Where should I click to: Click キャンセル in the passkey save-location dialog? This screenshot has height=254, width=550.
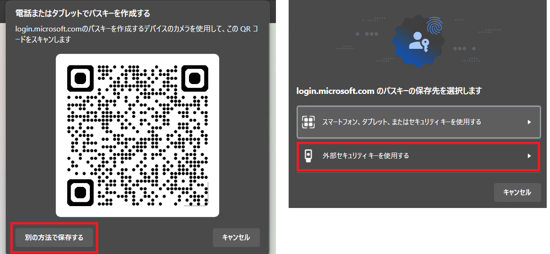(517, 192)
